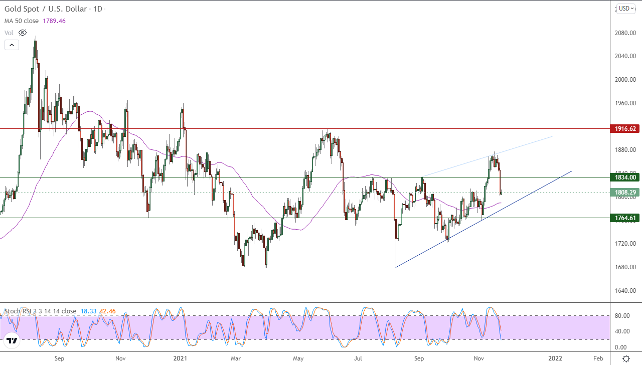Image resolution: width=642 pixels, height=365 pixels.
Task: Click the Stoch RSI value 42.46
Action: [x=108, y=311]
